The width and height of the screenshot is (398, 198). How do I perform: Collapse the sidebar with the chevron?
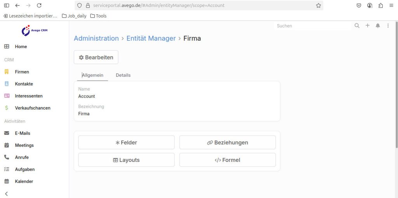click(x=6, y=193)
